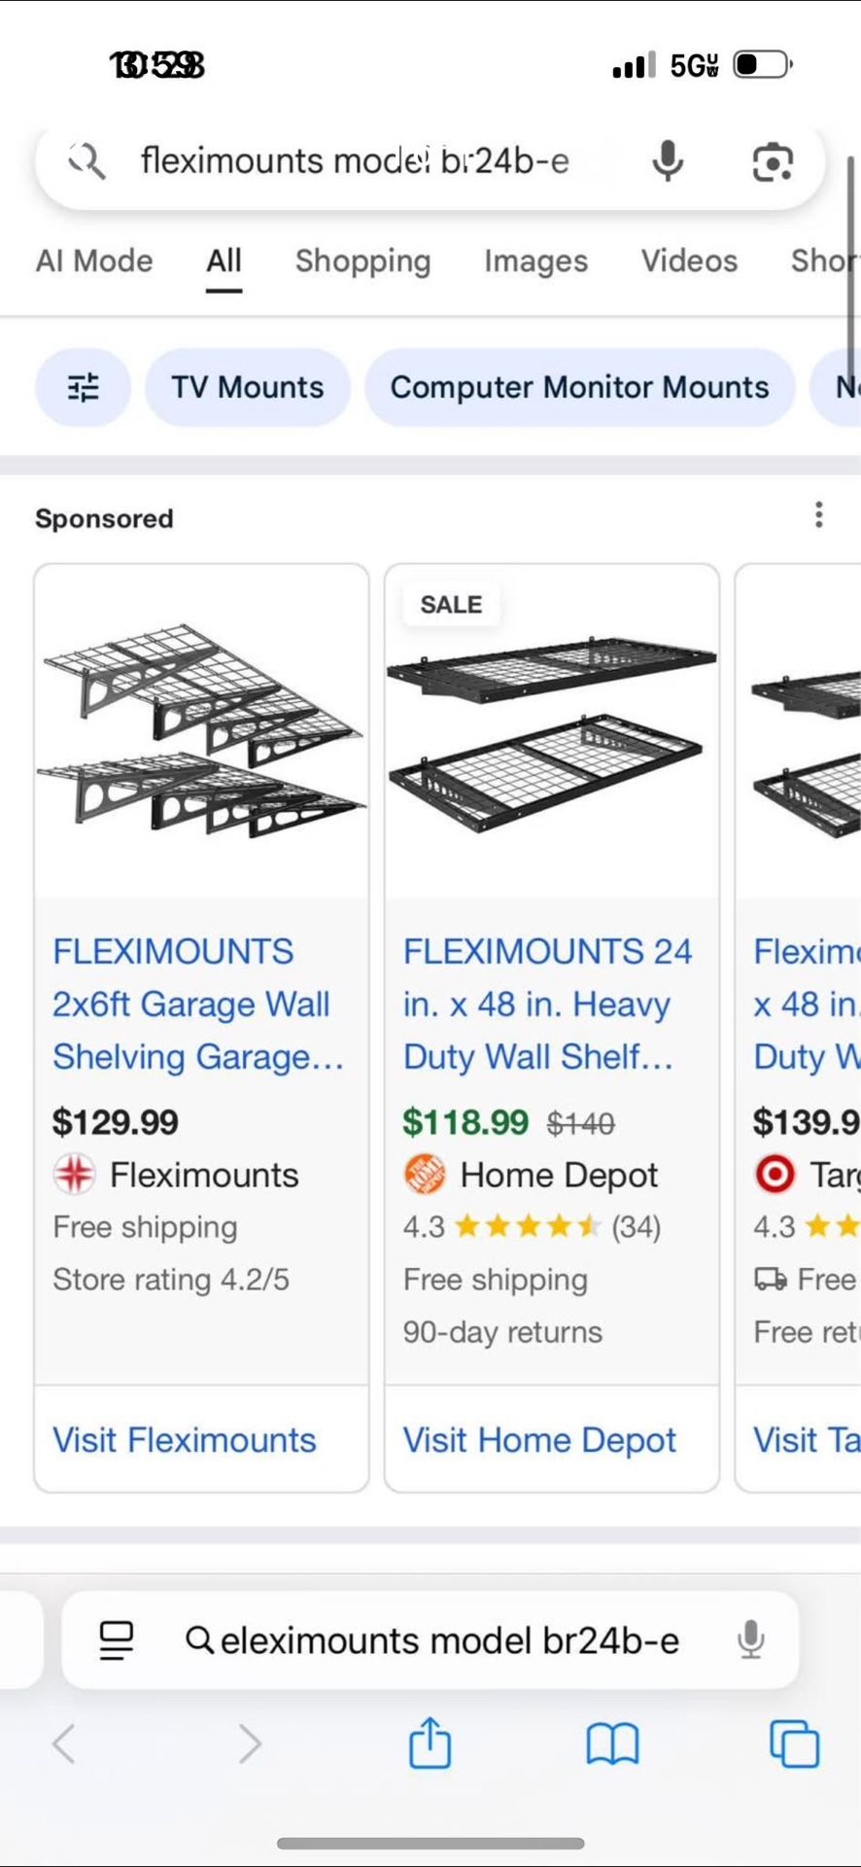Tap the microphone in the bottom address bar

click(750, 1639)
